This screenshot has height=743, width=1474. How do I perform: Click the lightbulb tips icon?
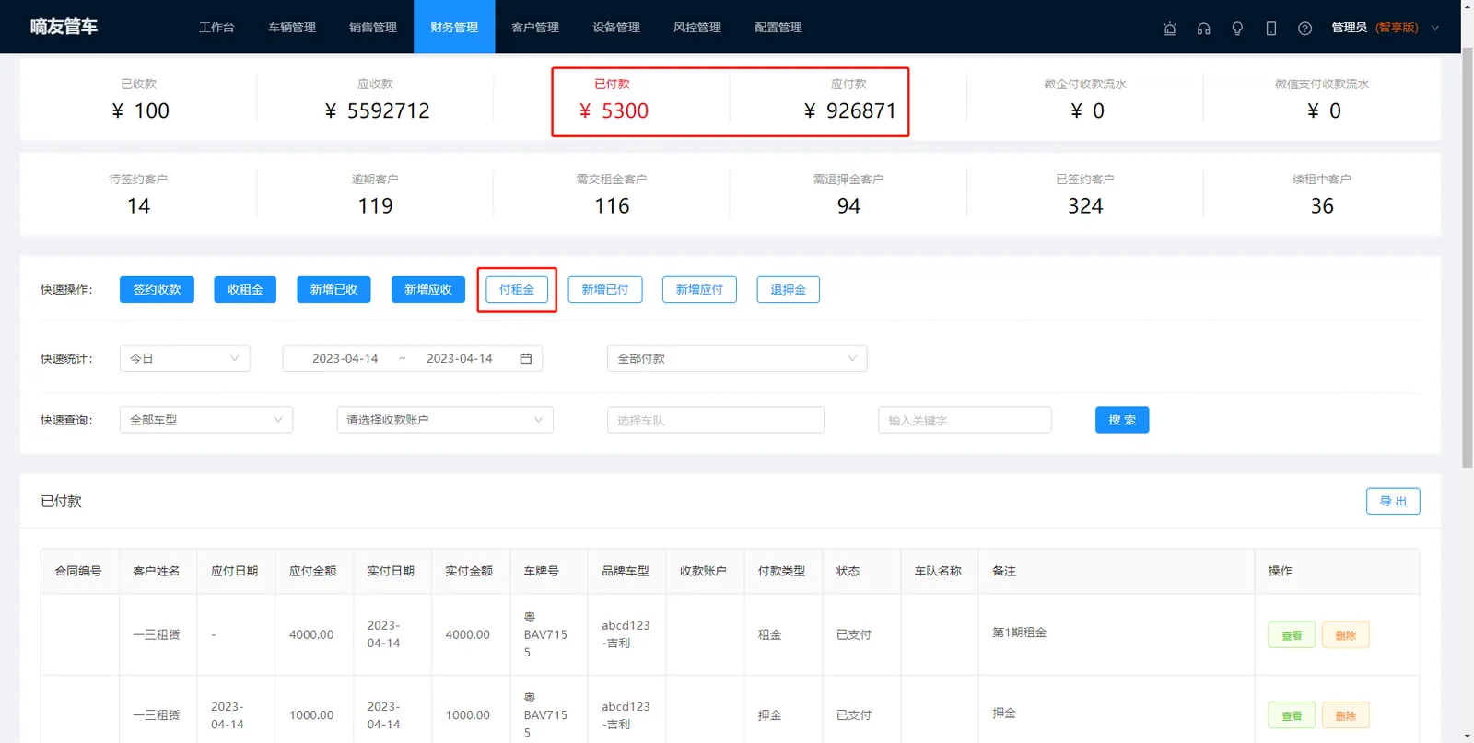[x=1237, y=28]
